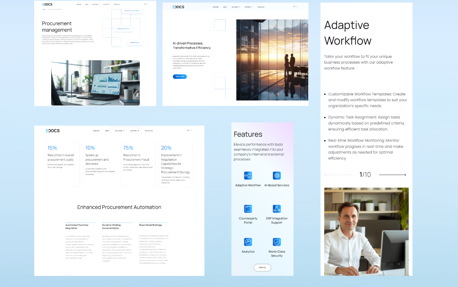Click the AI-Based Services feature icon
The image size is (458, 287).
276,176
